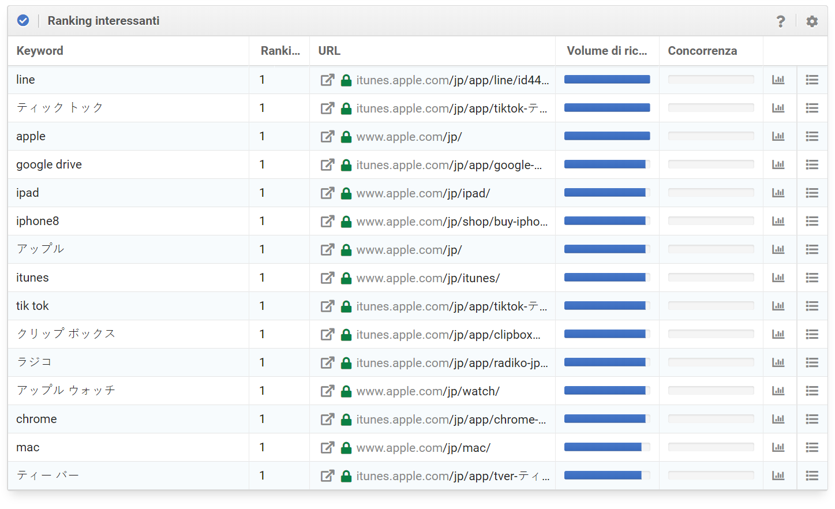835x509 pixels.
Task: Show the chart icon for クリップ ボックス
Action: pyautogui.click(x=778, y=334)
